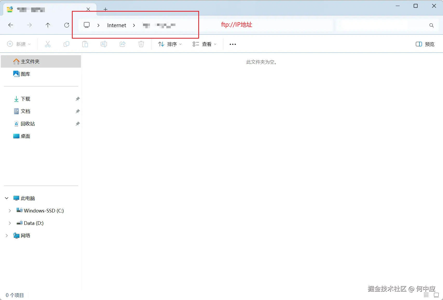This screenshot has width=443, height=300.
Task: Expand the chevron after Internet
Action: coord(134,25)
